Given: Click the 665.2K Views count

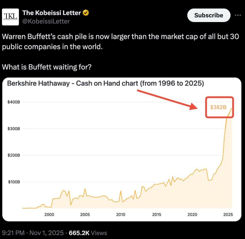Looking at the screenshot, I should click(x=88, y=233).
